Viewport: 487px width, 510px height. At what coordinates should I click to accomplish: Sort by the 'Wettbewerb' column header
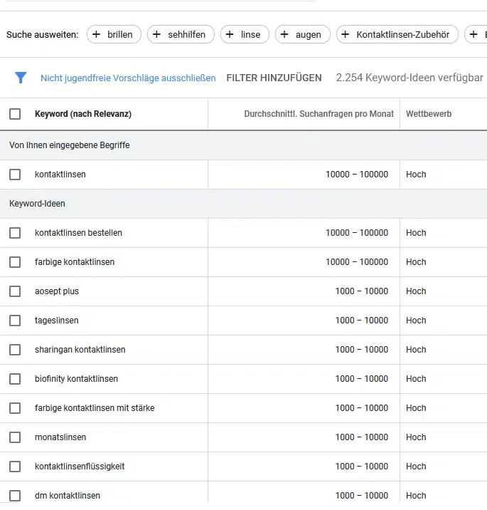(428, 114)
